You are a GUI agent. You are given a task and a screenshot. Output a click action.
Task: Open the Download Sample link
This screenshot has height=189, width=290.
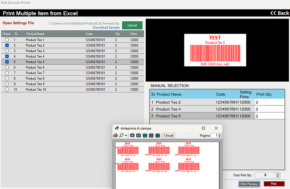tap(106, 28)
